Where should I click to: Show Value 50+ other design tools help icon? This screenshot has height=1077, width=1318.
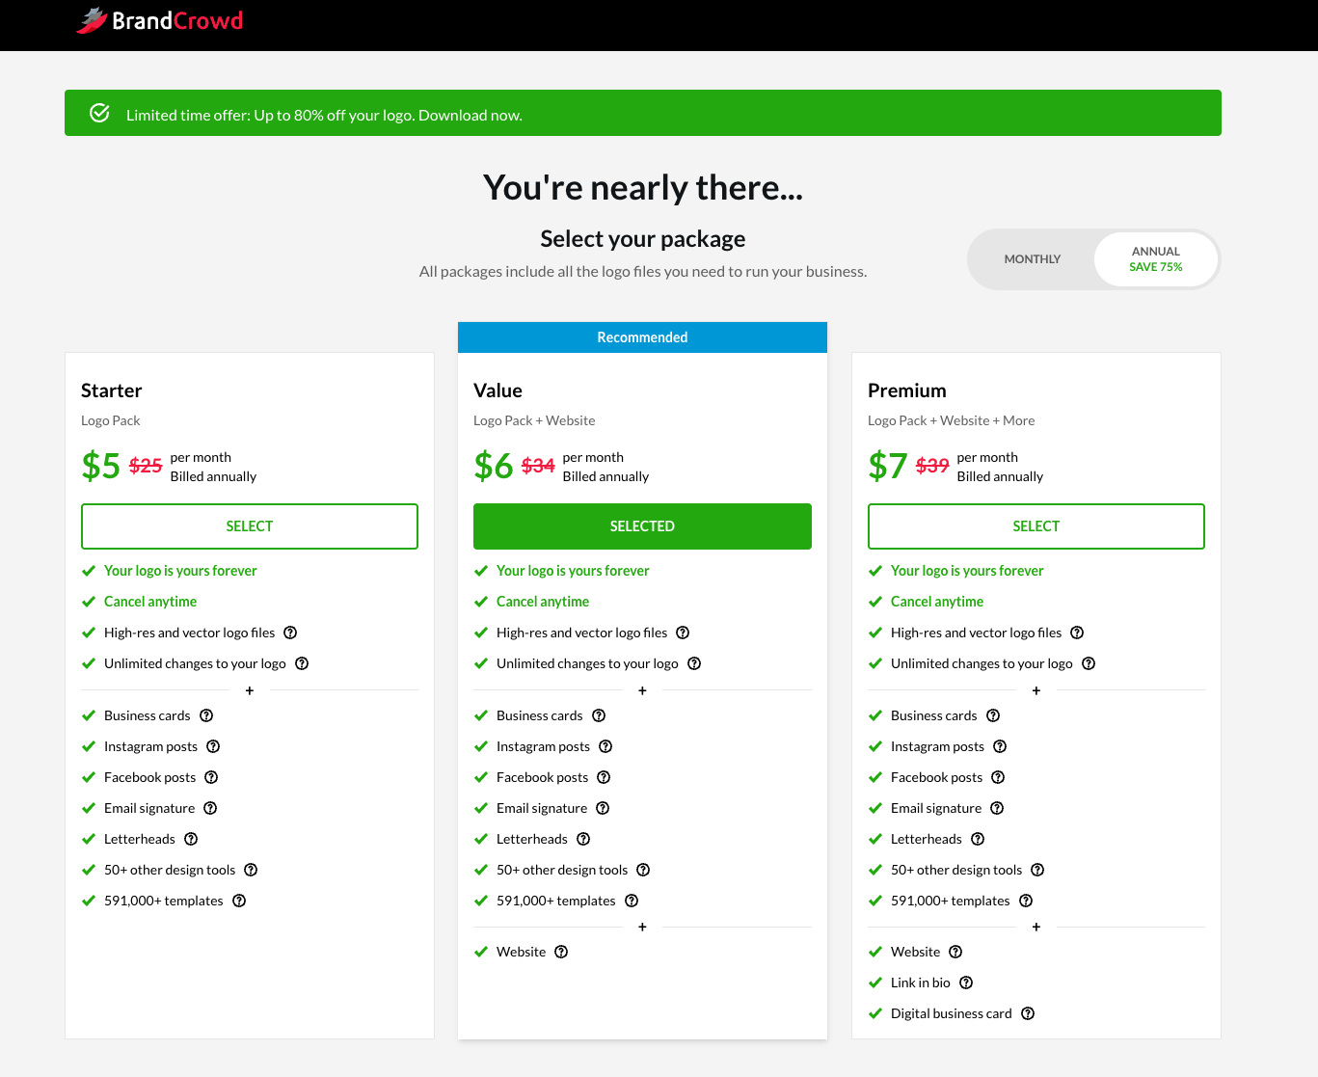pos(643,870)
